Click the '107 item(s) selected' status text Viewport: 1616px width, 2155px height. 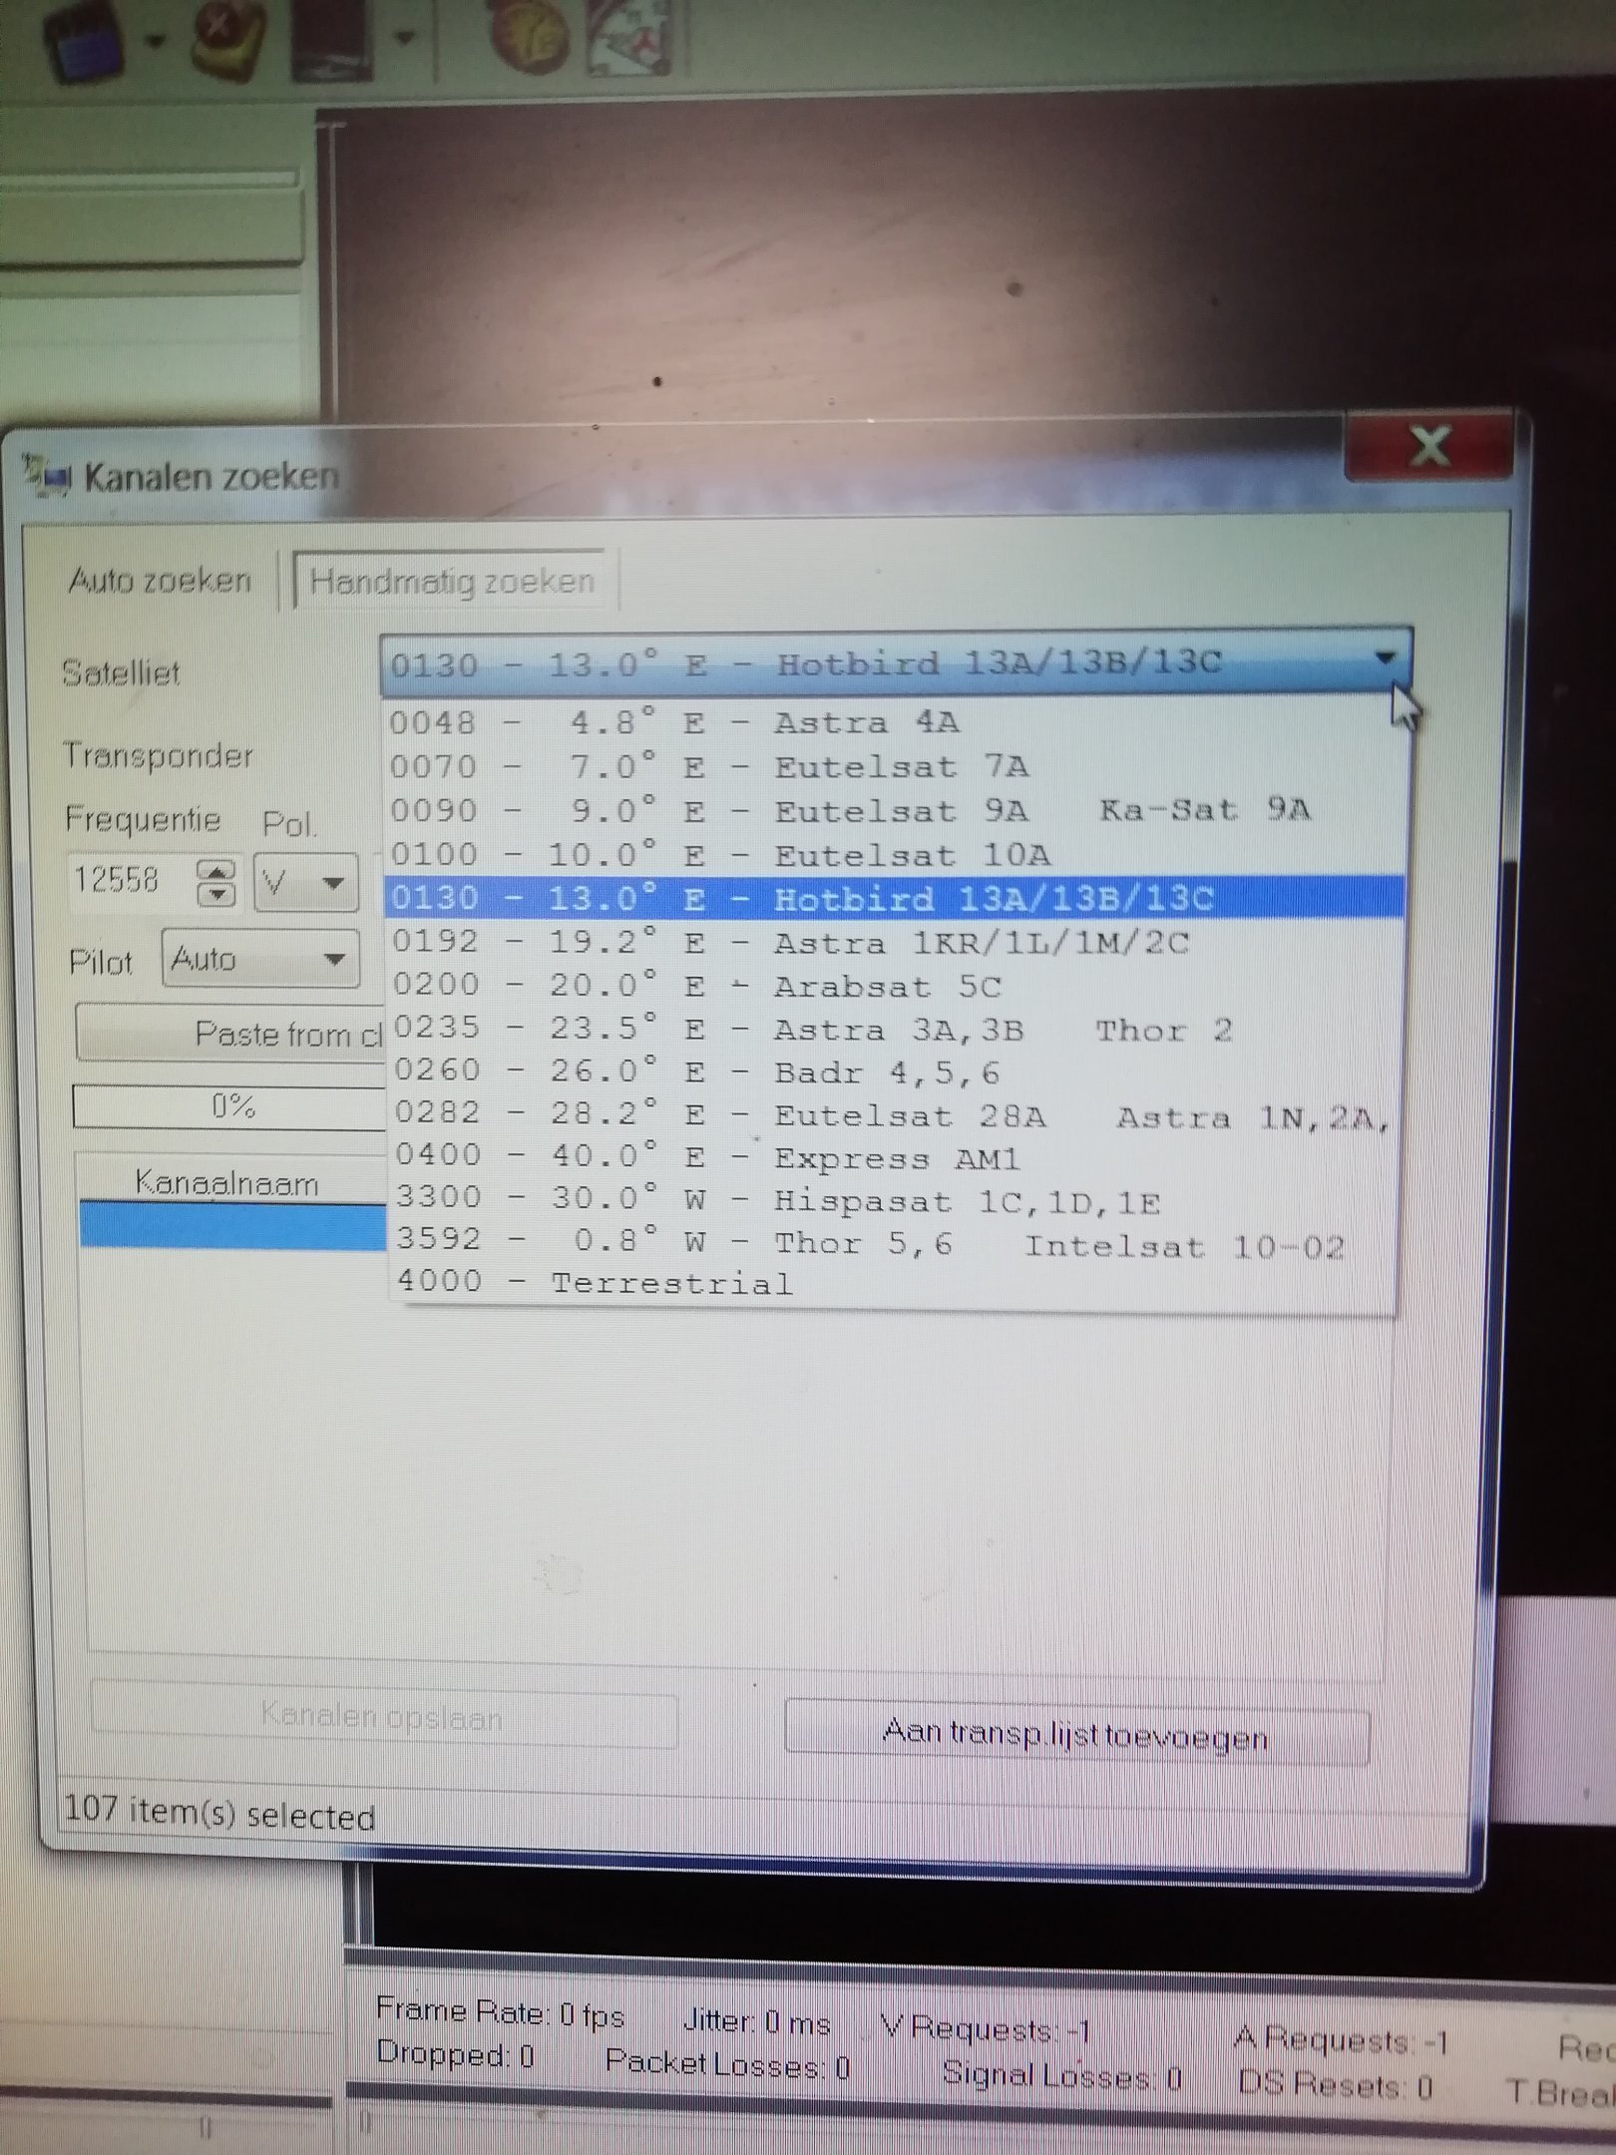pyautogui.click(x=219, y=1814)
